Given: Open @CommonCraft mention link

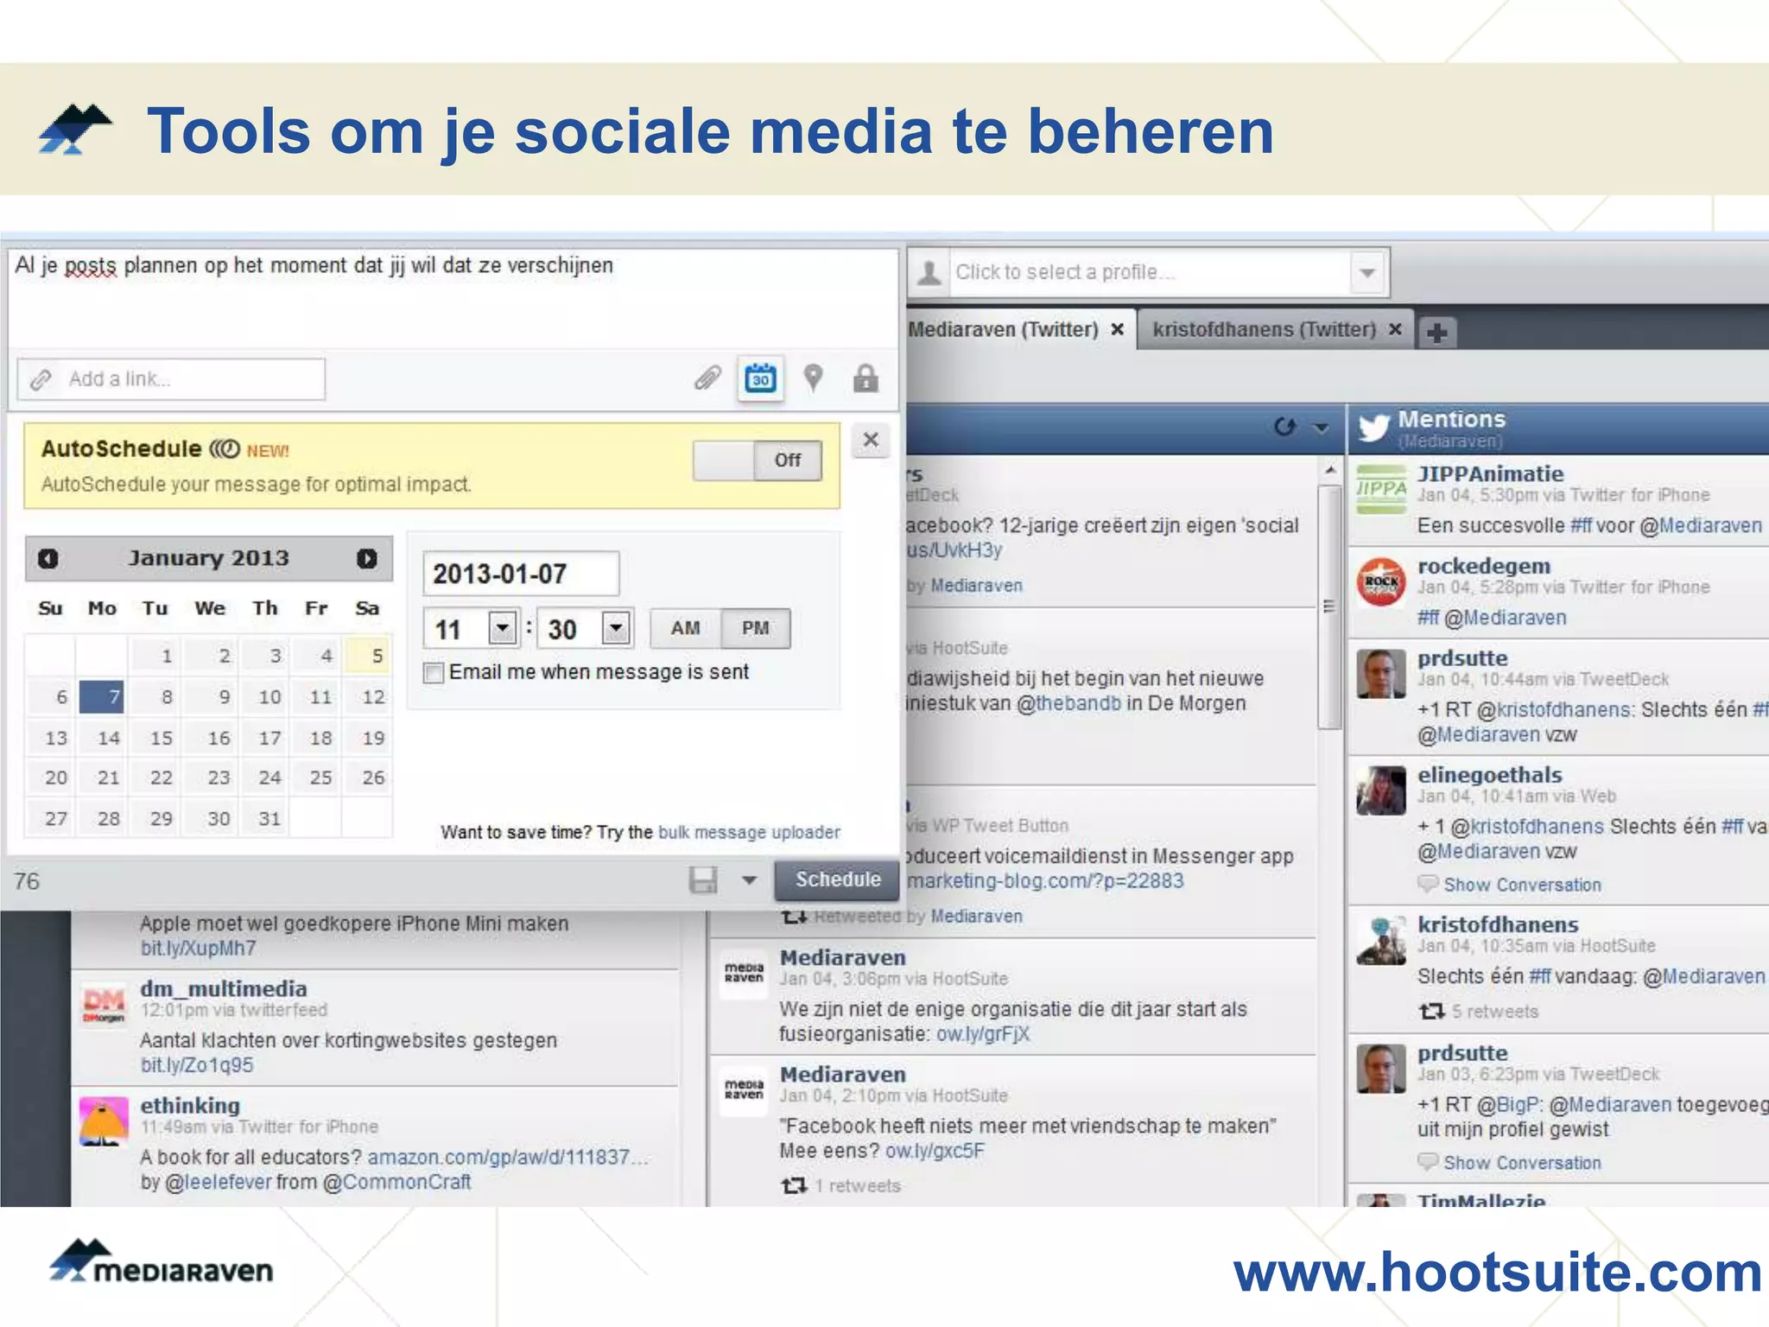Looking at the screenshot, I should pos(397,1182).
